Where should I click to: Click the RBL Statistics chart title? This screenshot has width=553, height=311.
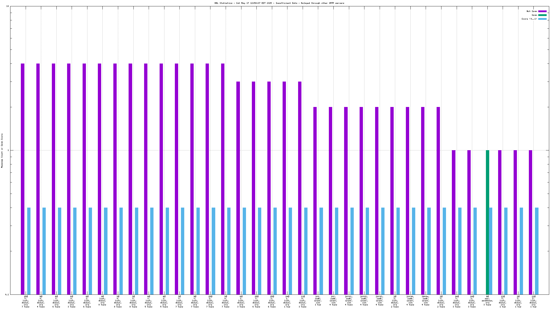[279, 3]
